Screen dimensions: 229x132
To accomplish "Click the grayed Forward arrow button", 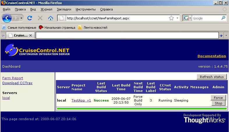I will point(15,18).
